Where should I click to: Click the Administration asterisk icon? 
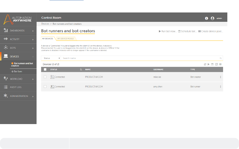click(x=5, y=95)
